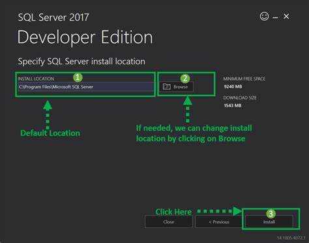Click the INSTALL LOCATION label

pyautogui.click(x=36, y=79)
